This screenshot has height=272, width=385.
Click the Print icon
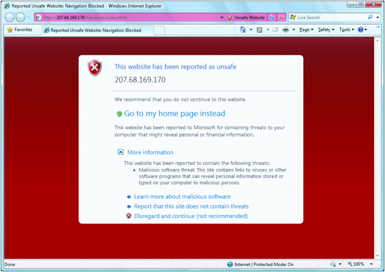pos(286,30)
